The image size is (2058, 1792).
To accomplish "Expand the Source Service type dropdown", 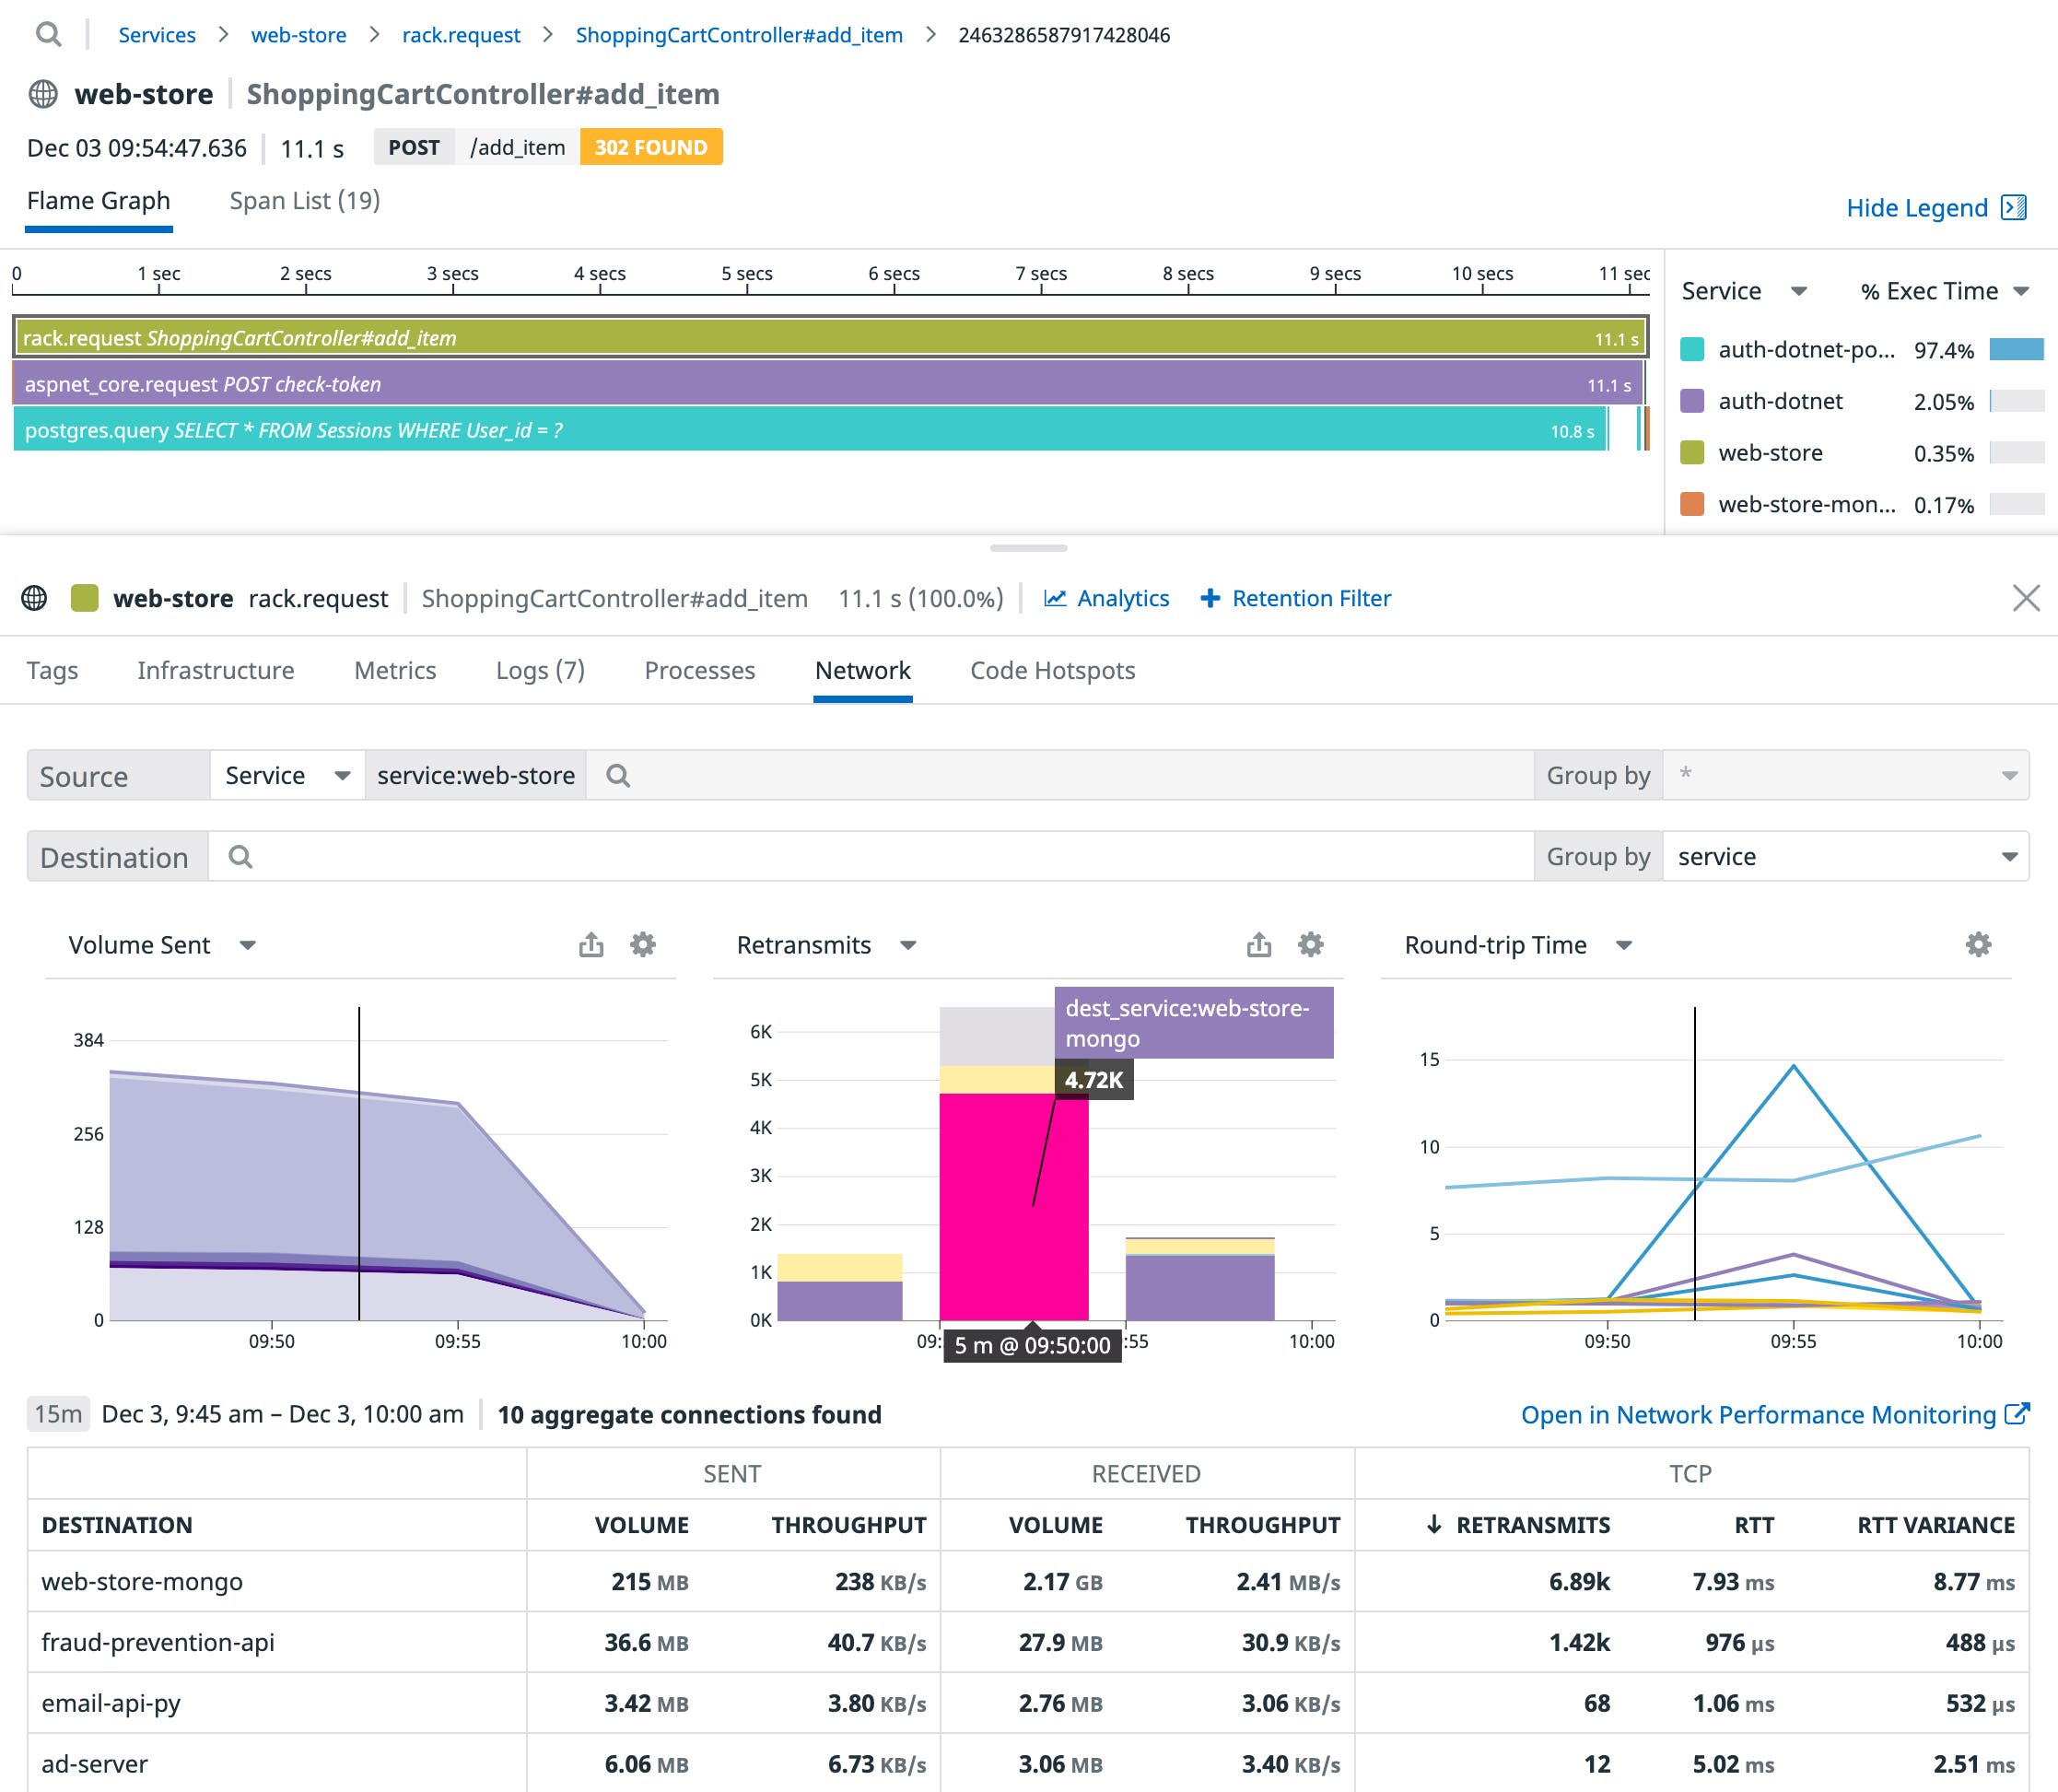I will click(287, 775).
